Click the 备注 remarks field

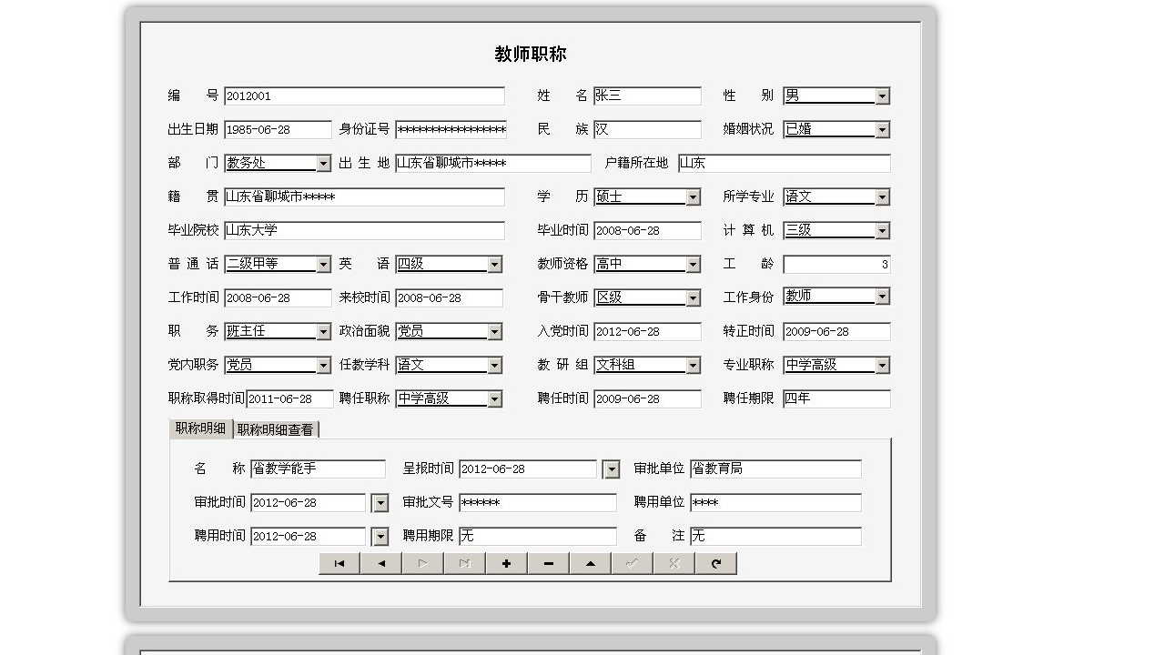tap(775, 536)
